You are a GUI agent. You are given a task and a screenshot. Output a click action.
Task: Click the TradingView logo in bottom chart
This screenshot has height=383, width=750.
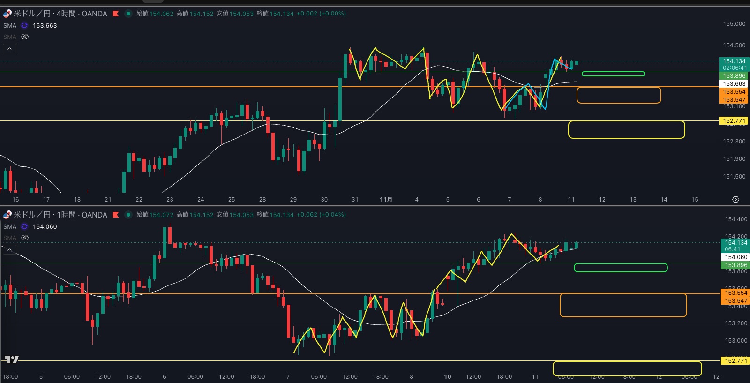click(12, 360)
